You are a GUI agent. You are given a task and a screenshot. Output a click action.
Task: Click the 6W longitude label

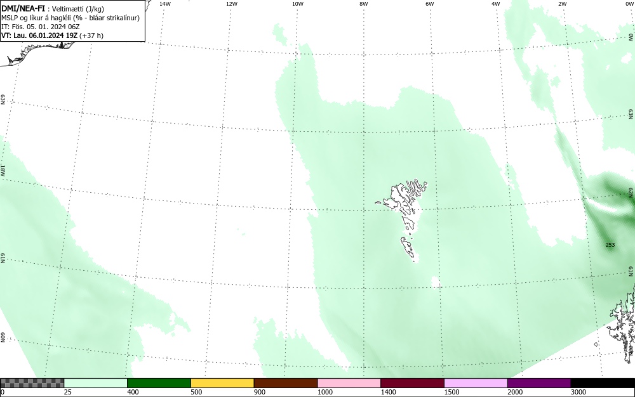pos(430,4)
